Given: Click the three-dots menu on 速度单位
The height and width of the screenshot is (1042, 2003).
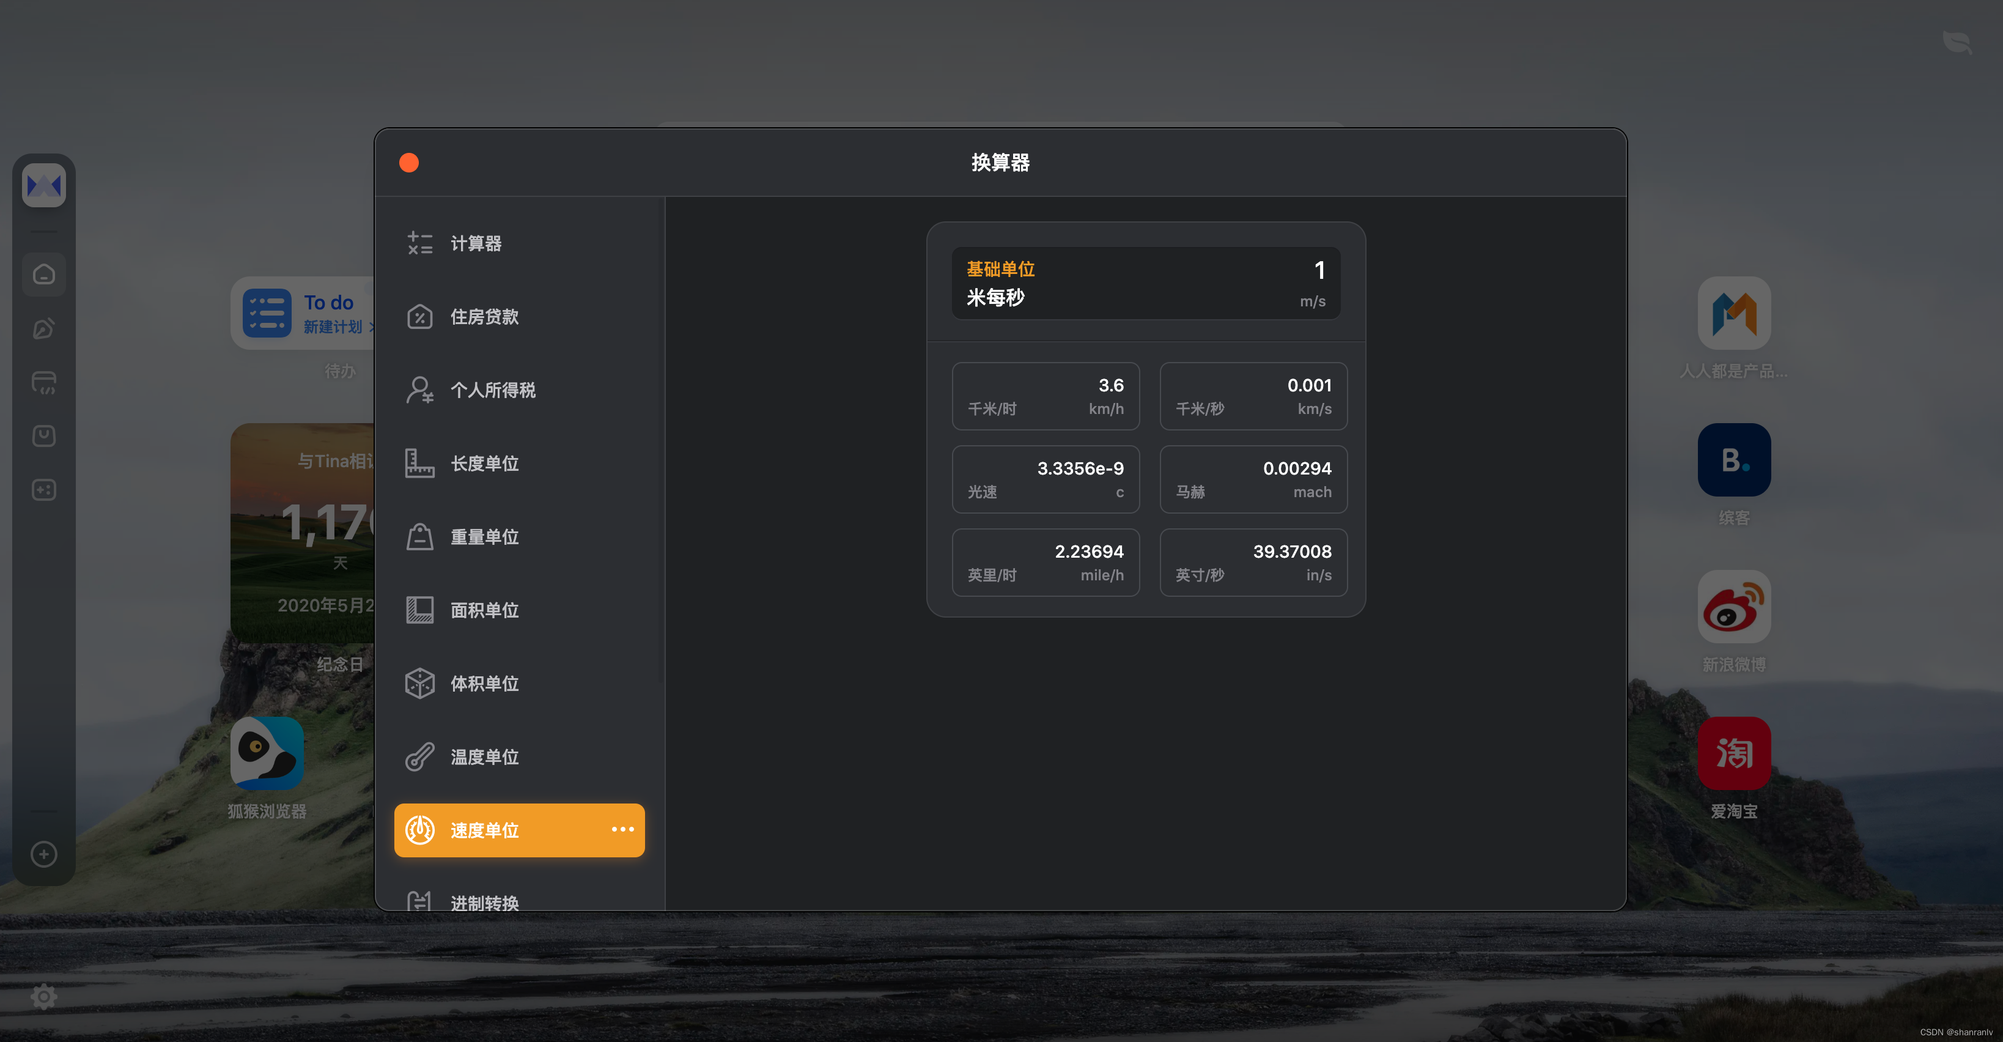Looking at the screenshot, I should point(622,830).
